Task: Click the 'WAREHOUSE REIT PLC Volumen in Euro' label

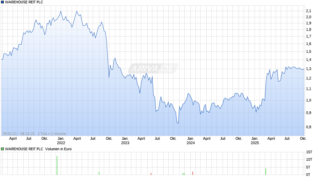Action: click(x=38, y=149)
